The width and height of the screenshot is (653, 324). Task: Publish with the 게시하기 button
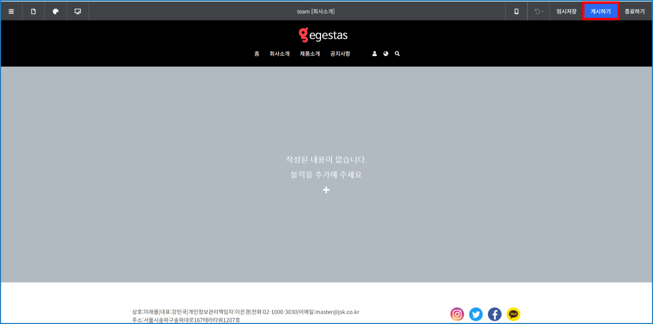pyautogui.click(x=600, y=12)
